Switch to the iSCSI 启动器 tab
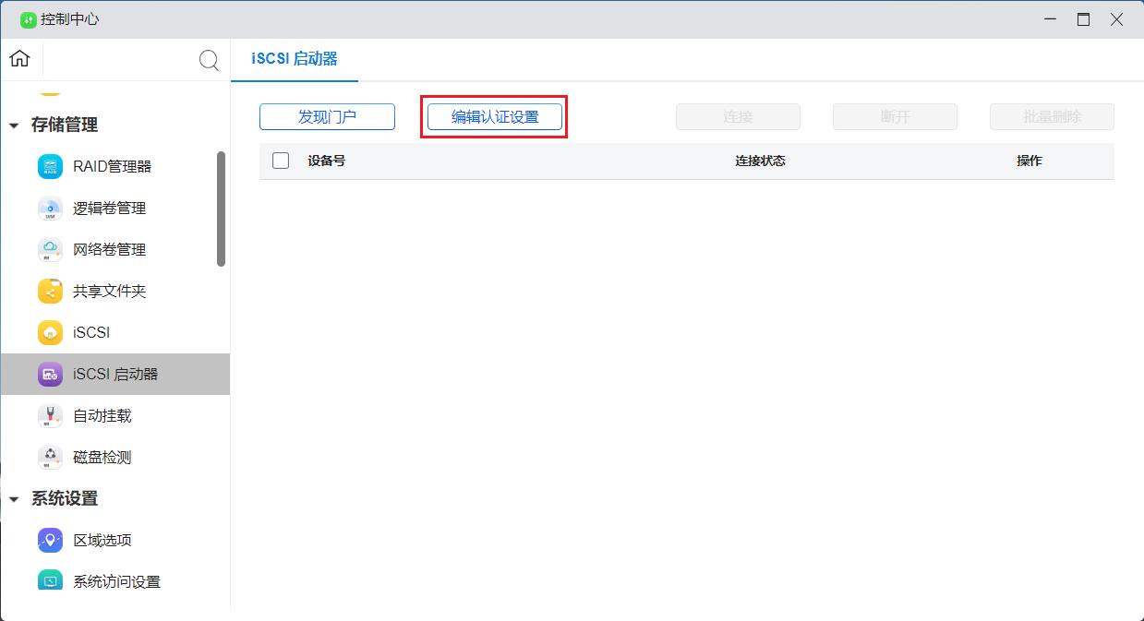1144x621 pixels. click(295, 59)
